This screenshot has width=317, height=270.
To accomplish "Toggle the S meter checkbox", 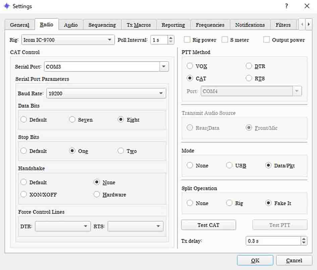I will click(225, 40).
